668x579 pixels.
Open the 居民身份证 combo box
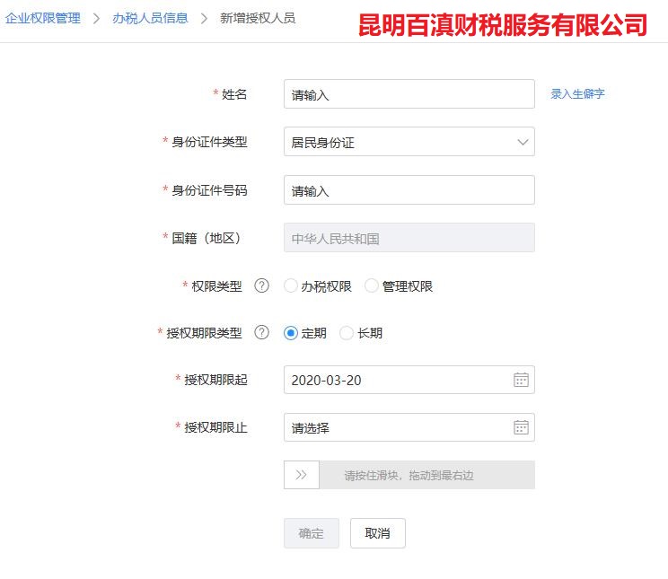(x=409, y=142)
